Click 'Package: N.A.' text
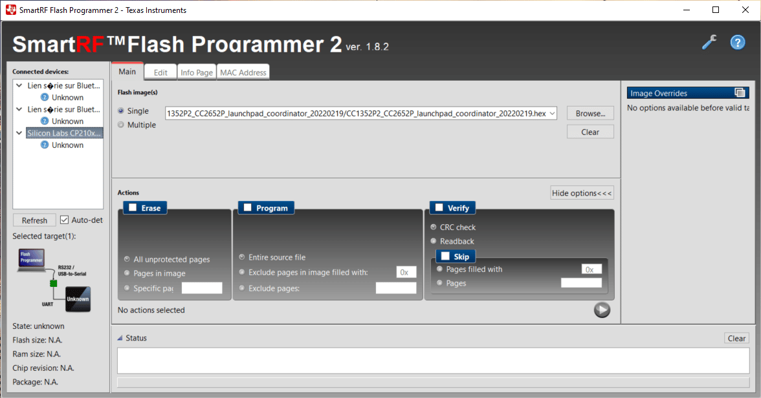 click(x=36, y=382)
